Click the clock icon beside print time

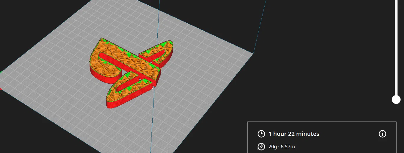click(261, 134)
